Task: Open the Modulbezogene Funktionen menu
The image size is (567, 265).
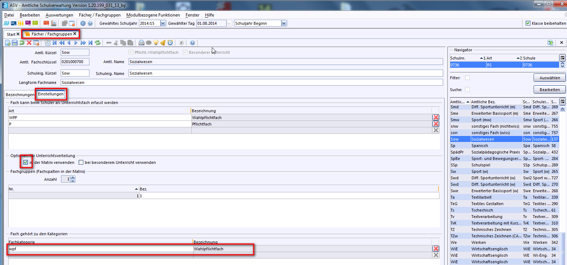Action: (153, 15)
